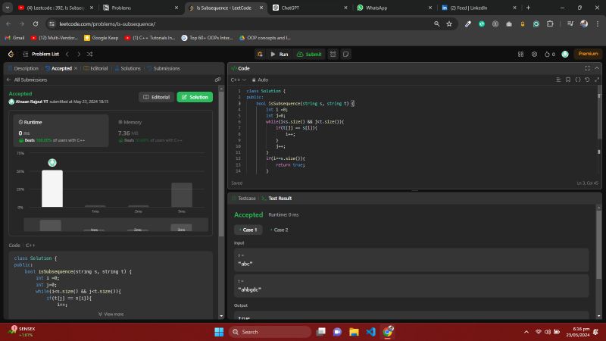606x341 pixels.
Task: Go to the next problem arrow
Action: (x=79, y=54)
